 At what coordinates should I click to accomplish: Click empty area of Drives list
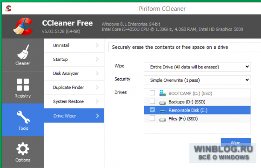tap(197, 128)
